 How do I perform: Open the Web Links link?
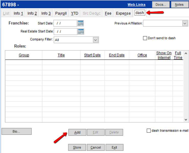[137, 5]
